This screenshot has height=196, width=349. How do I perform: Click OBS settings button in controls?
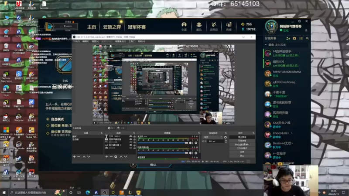(x=242, y=152)
